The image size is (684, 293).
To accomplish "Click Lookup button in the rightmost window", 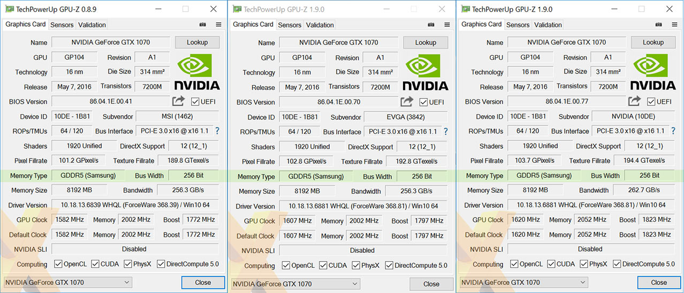I will coord(653,42).
